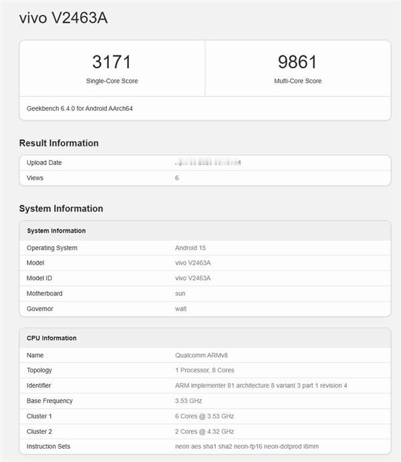Click the blurred upload date value

tap(208, 162)
